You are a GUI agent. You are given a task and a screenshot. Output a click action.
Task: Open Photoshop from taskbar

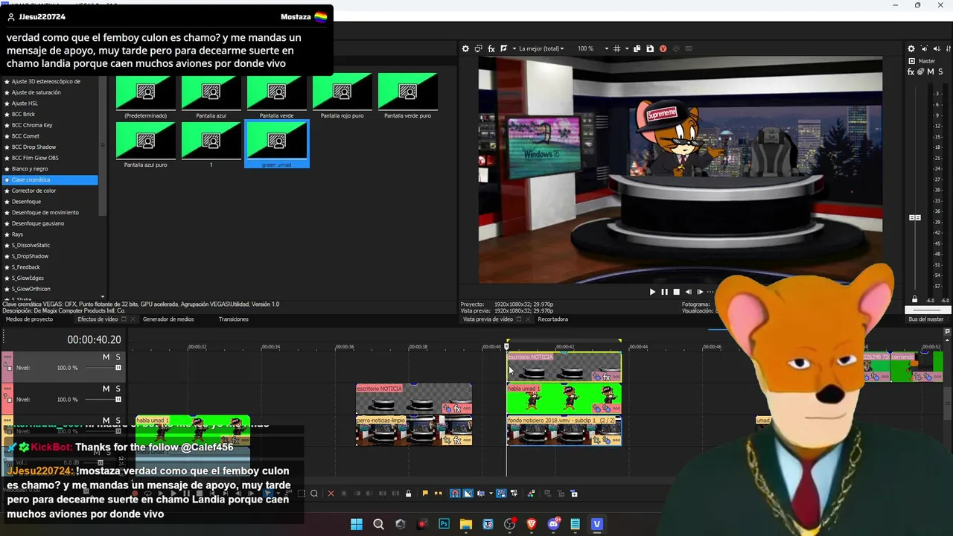pos(444,524)
